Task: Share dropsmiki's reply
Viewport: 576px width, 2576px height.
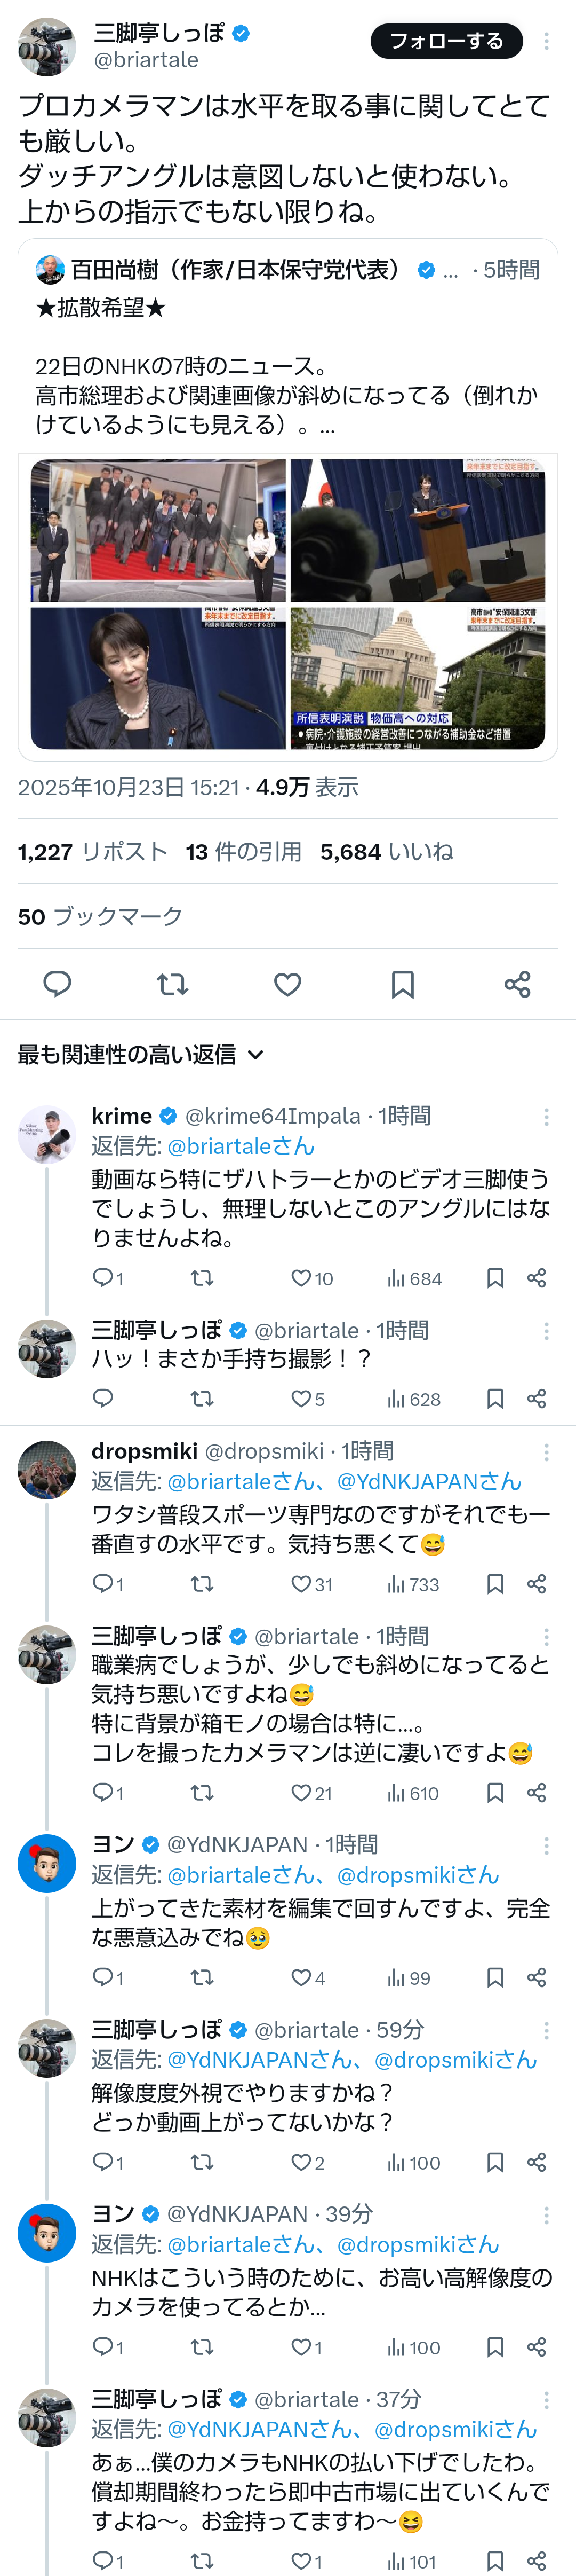Action: (536, 1584)
